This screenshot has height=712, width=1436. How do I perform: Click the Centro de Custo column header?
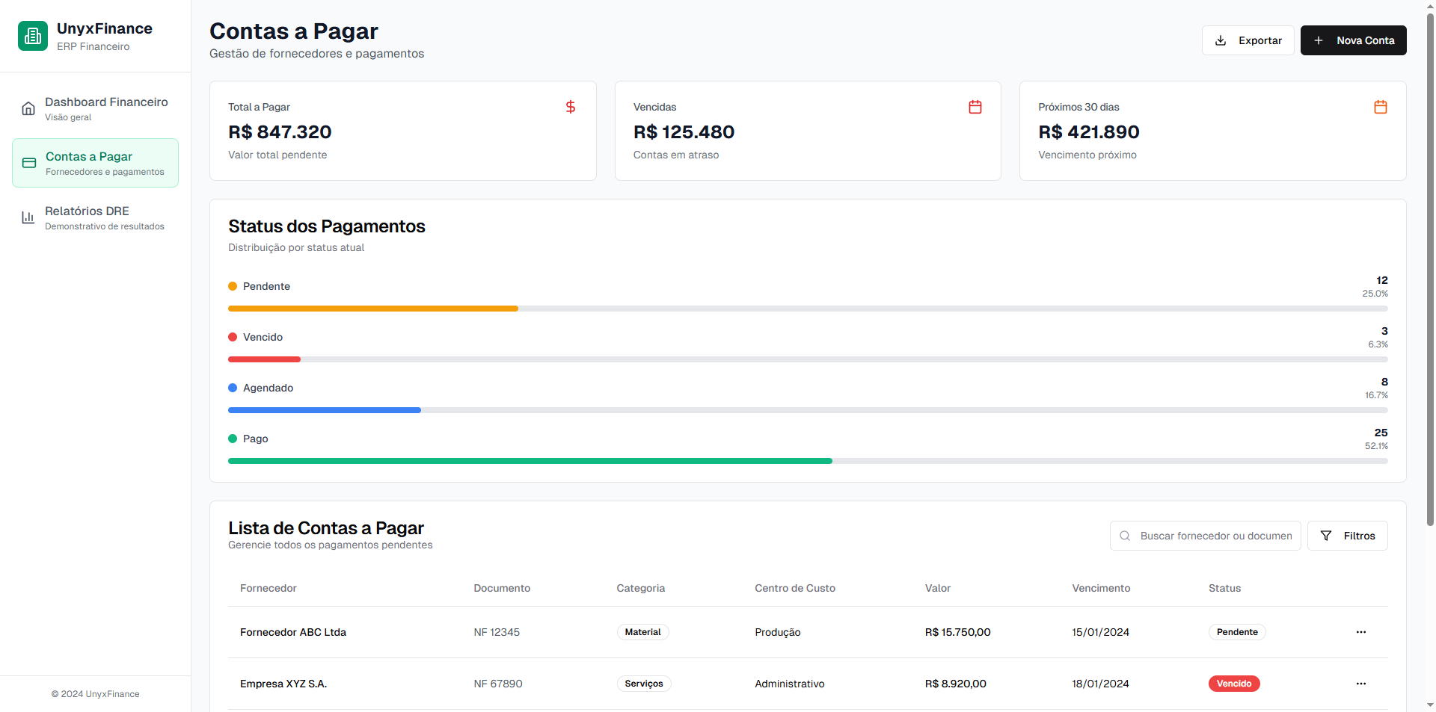pyautogui.click(x=795, y=588)
